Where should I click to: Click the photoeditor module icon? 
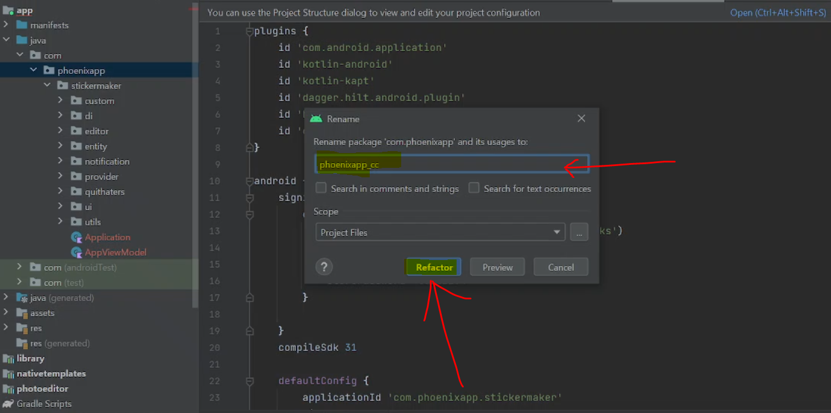(8, 389)
